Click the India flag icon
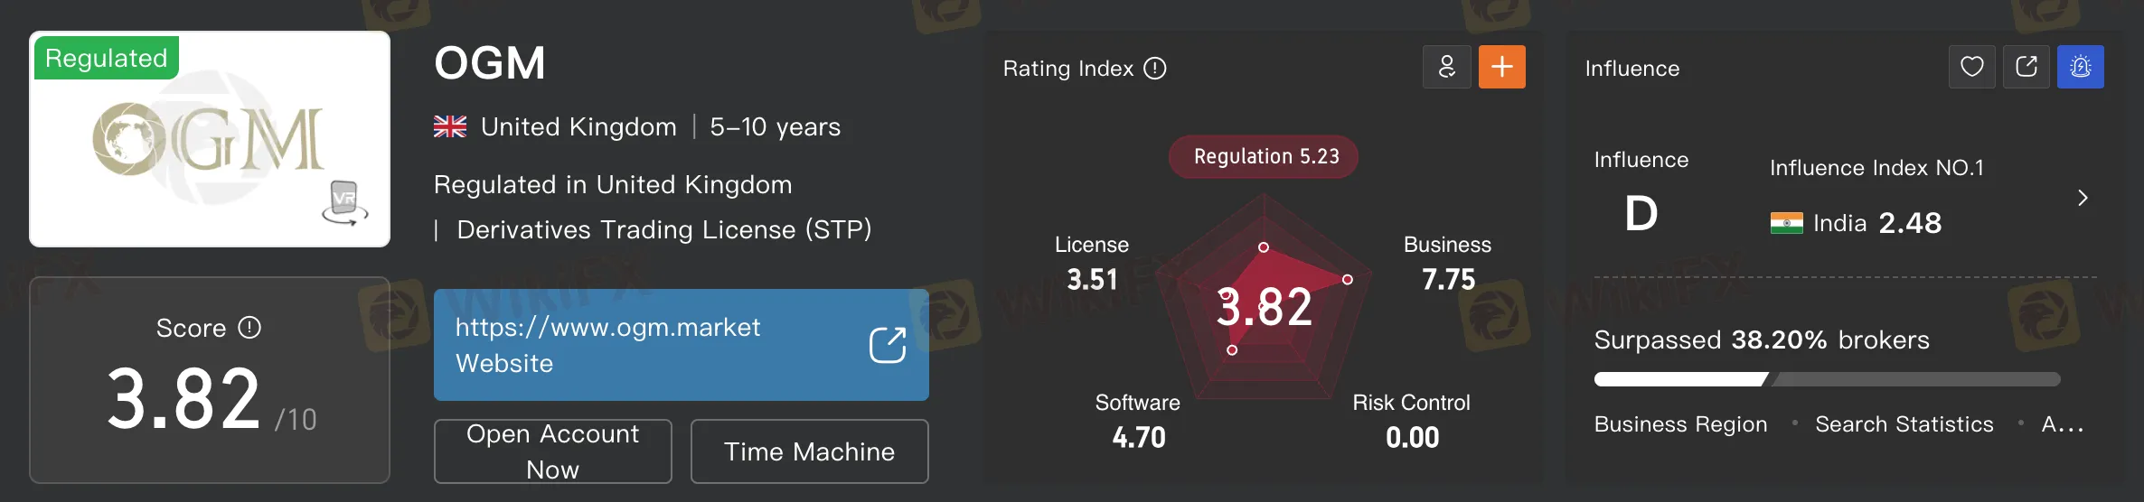Viewport: 2144px width, 502px height. point(1786,223)
